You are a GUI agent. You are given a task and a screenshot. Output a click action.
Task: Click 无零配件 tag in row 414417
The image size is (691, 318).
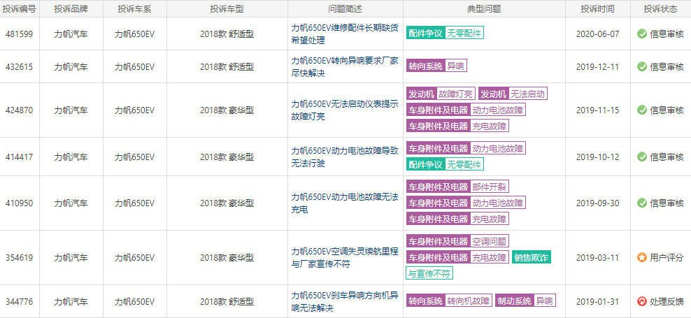click(x=464, y=164)
